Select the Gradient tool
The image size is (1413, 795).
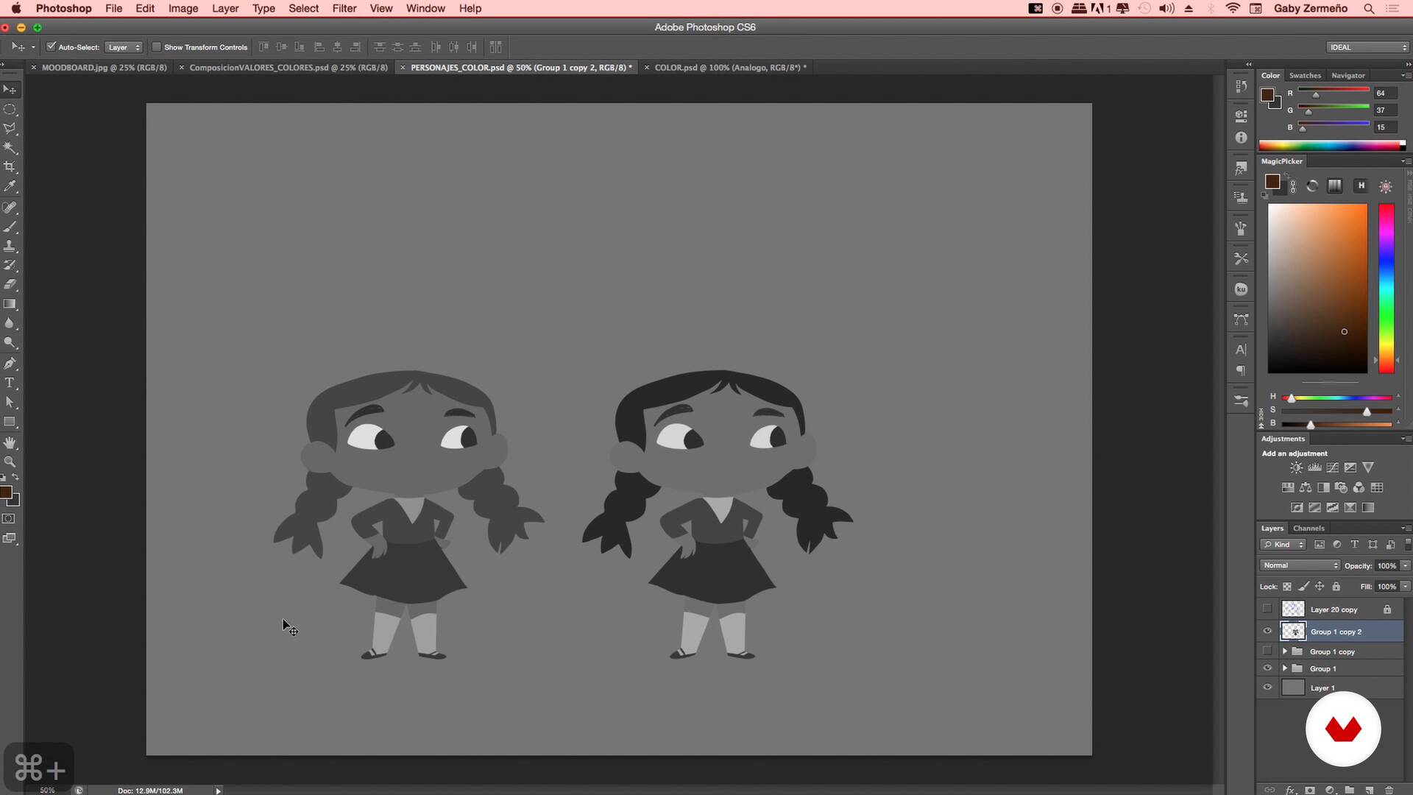[x=10, y=304]
